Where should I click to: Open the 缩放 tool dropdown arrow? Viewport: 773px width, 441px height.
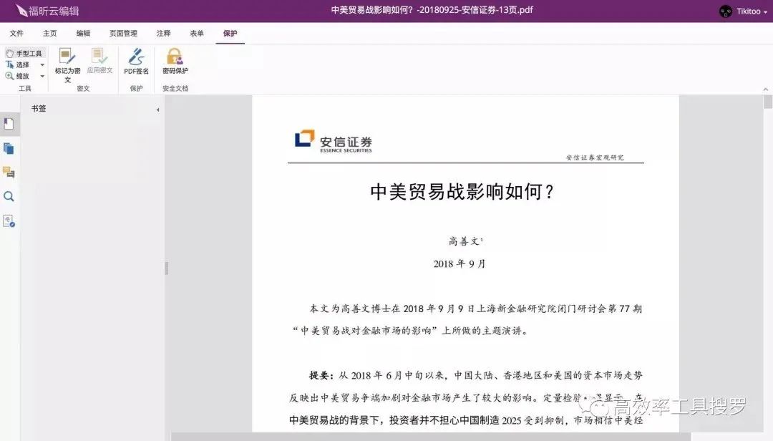coord(42,76)
